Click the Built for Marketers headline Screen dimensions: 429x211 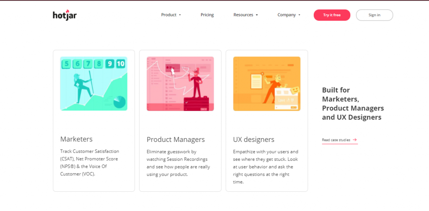[353, 103]
